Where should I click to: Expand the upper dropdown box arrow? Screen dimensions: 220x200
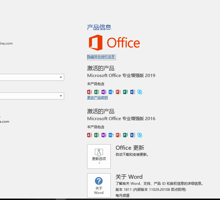[x=61, y=77]
